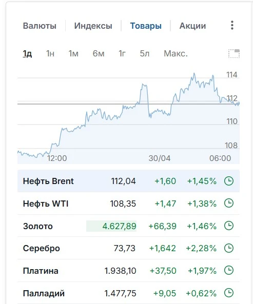The height and width of the screenshot is (304, 253).
Task: Show the Макс. chart range
Action: (x=176, y=53)
